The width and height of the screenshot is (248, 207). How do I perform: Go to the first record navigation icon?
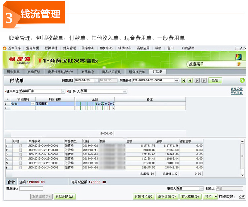tap(183, 80)
